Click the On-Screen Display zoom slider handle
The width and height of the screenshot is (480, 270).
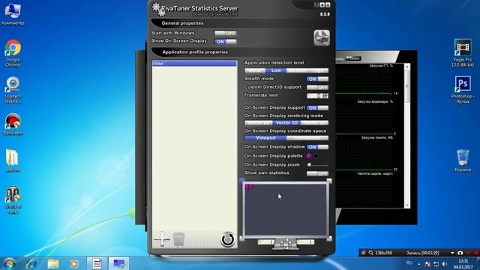point(310,165)
